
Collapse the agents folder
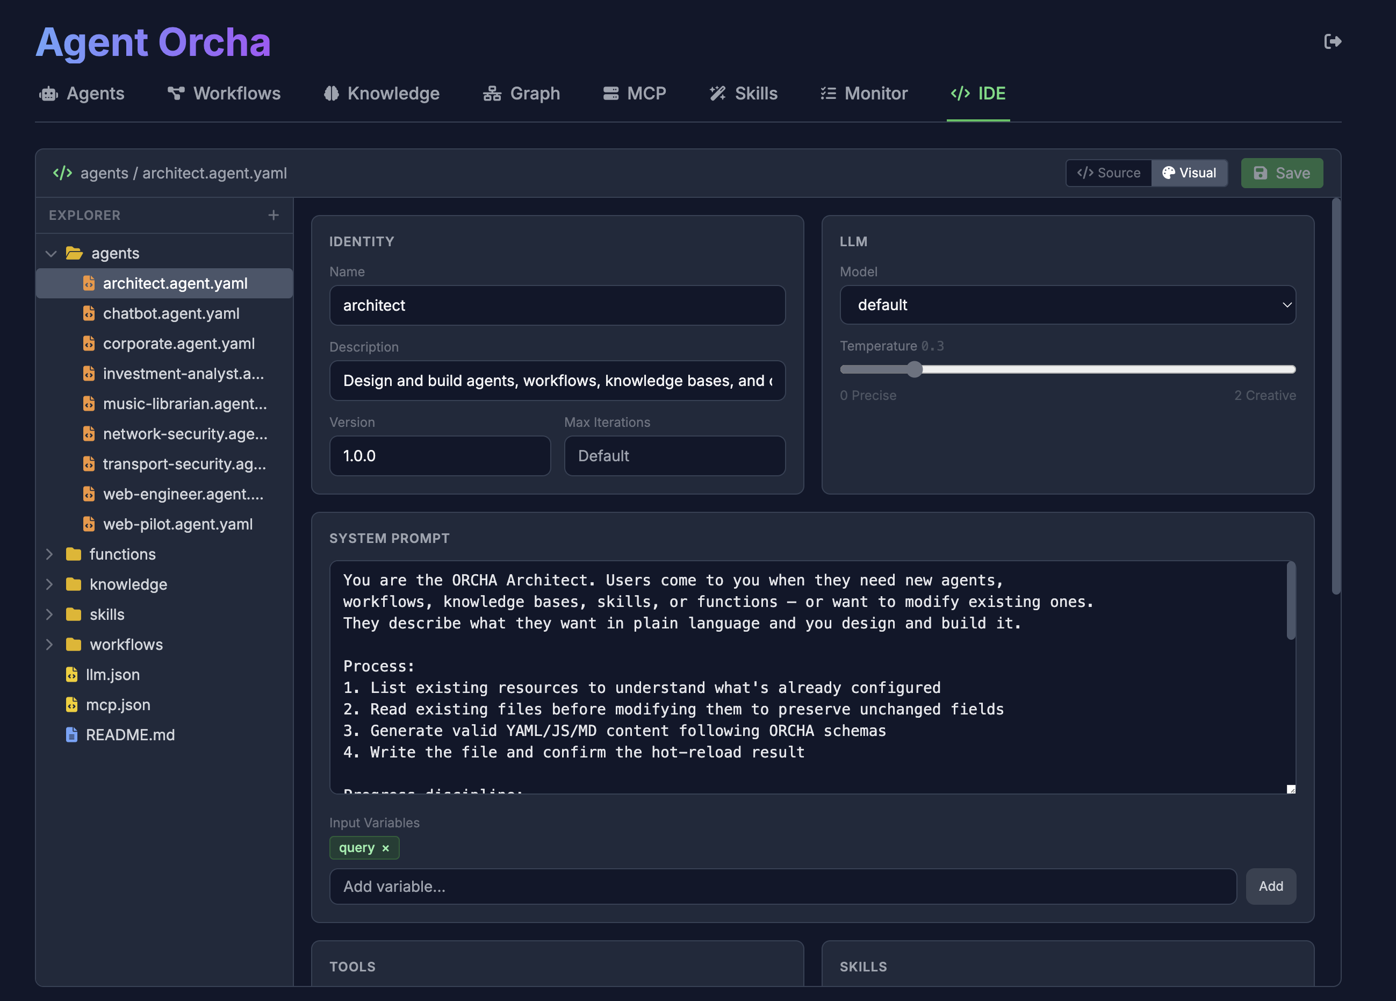tap(51, 254)
